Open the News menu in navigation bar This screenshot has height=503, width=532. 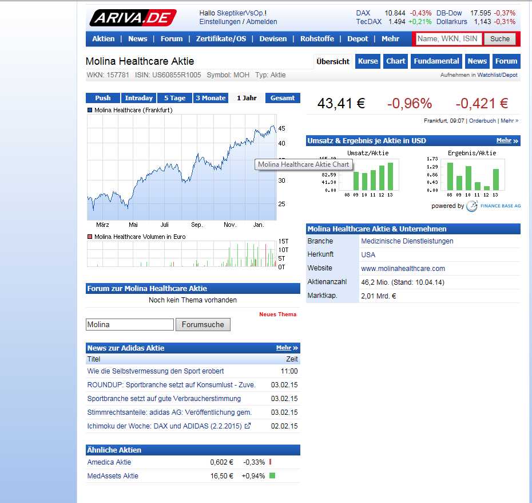[138, 39]
